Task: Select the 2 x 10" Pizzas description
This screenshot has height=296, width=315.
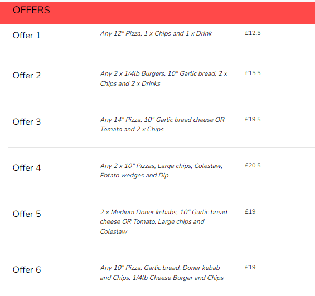Action: (x=161, y=170)
